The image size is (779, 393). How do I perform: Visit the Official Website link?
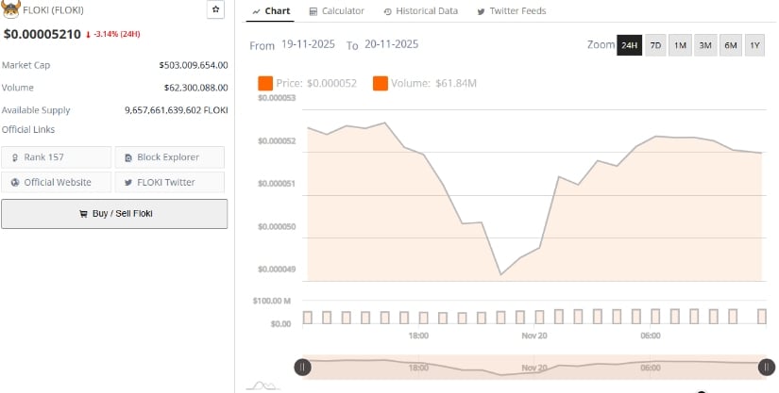[x=57, y=182]
